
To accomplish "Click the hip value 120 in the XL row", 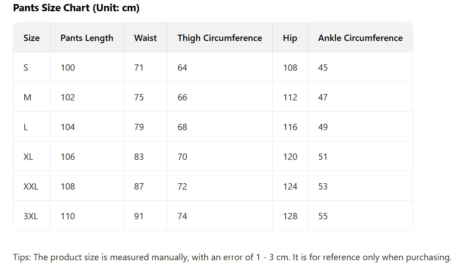I will [290, 157].
